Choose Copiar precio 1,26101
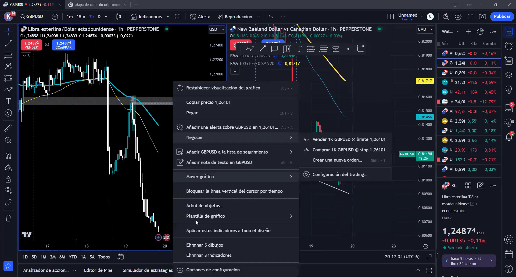Screen dimensions: 516x277 pos(236,102)
